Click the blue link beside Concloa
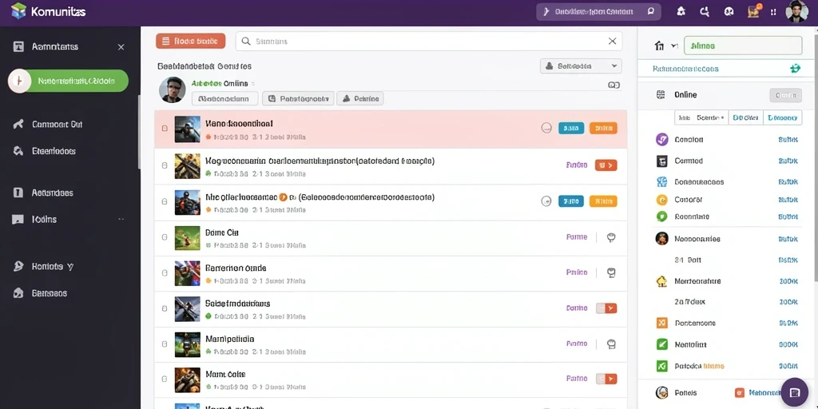This screenshot has height=409, width=818. tap(788, 139)
